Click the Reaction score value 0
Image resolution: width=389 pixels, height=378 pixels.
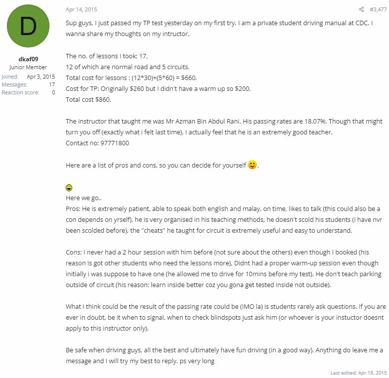click(x=53, y=92)
